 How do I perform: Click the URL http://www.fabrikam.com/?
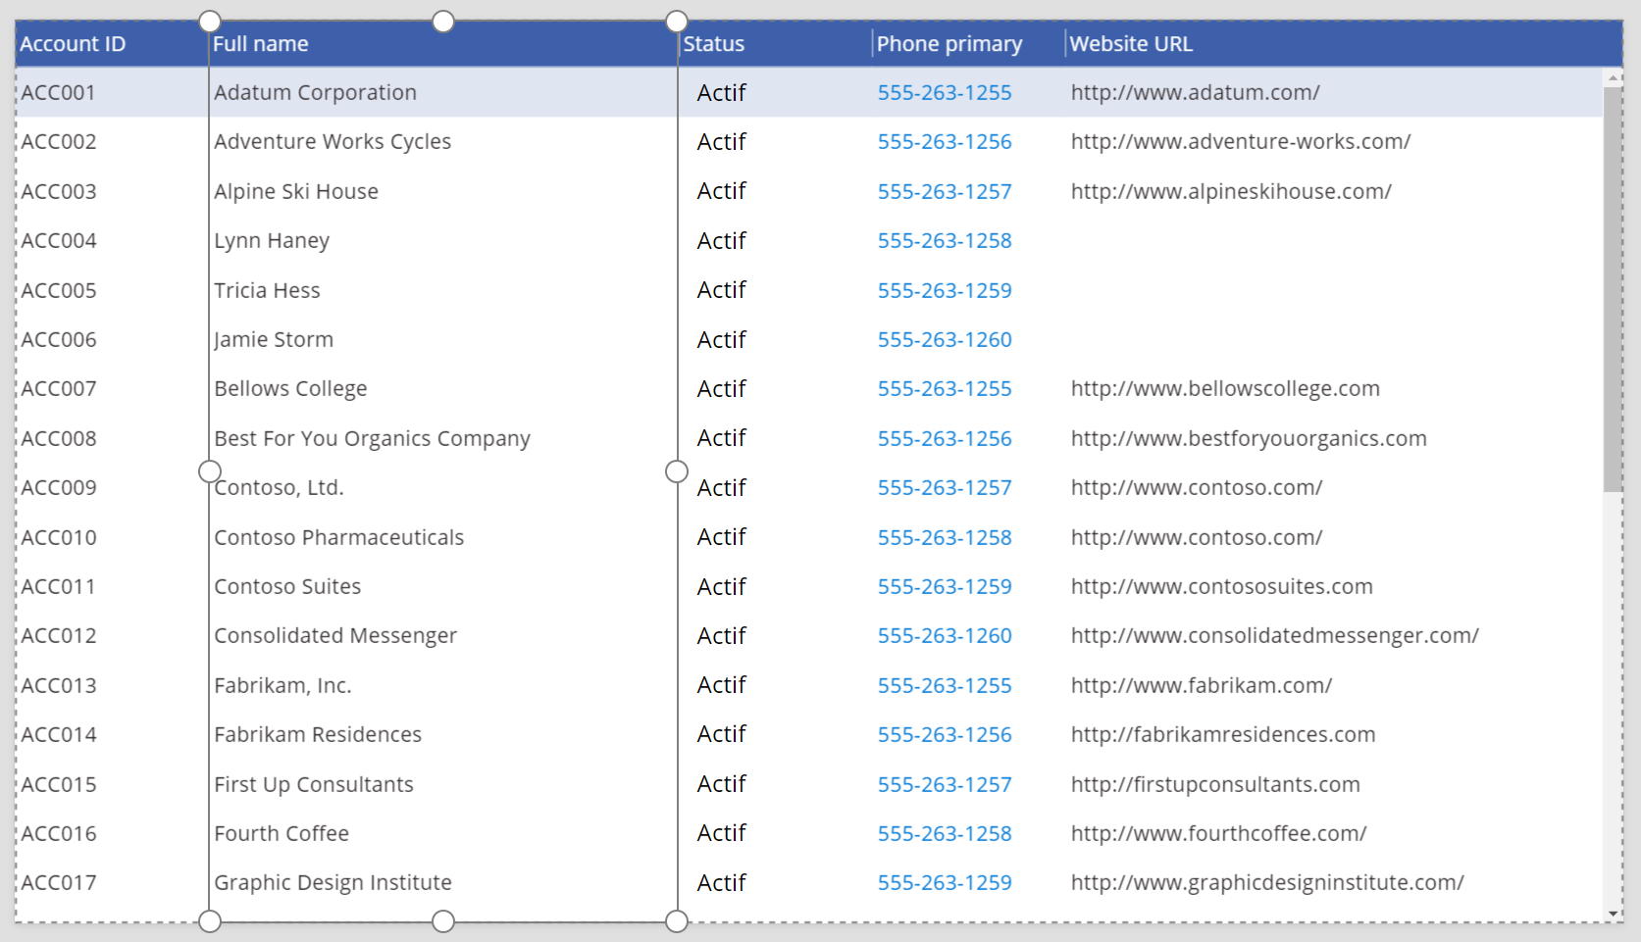(x=1202, y=686)
